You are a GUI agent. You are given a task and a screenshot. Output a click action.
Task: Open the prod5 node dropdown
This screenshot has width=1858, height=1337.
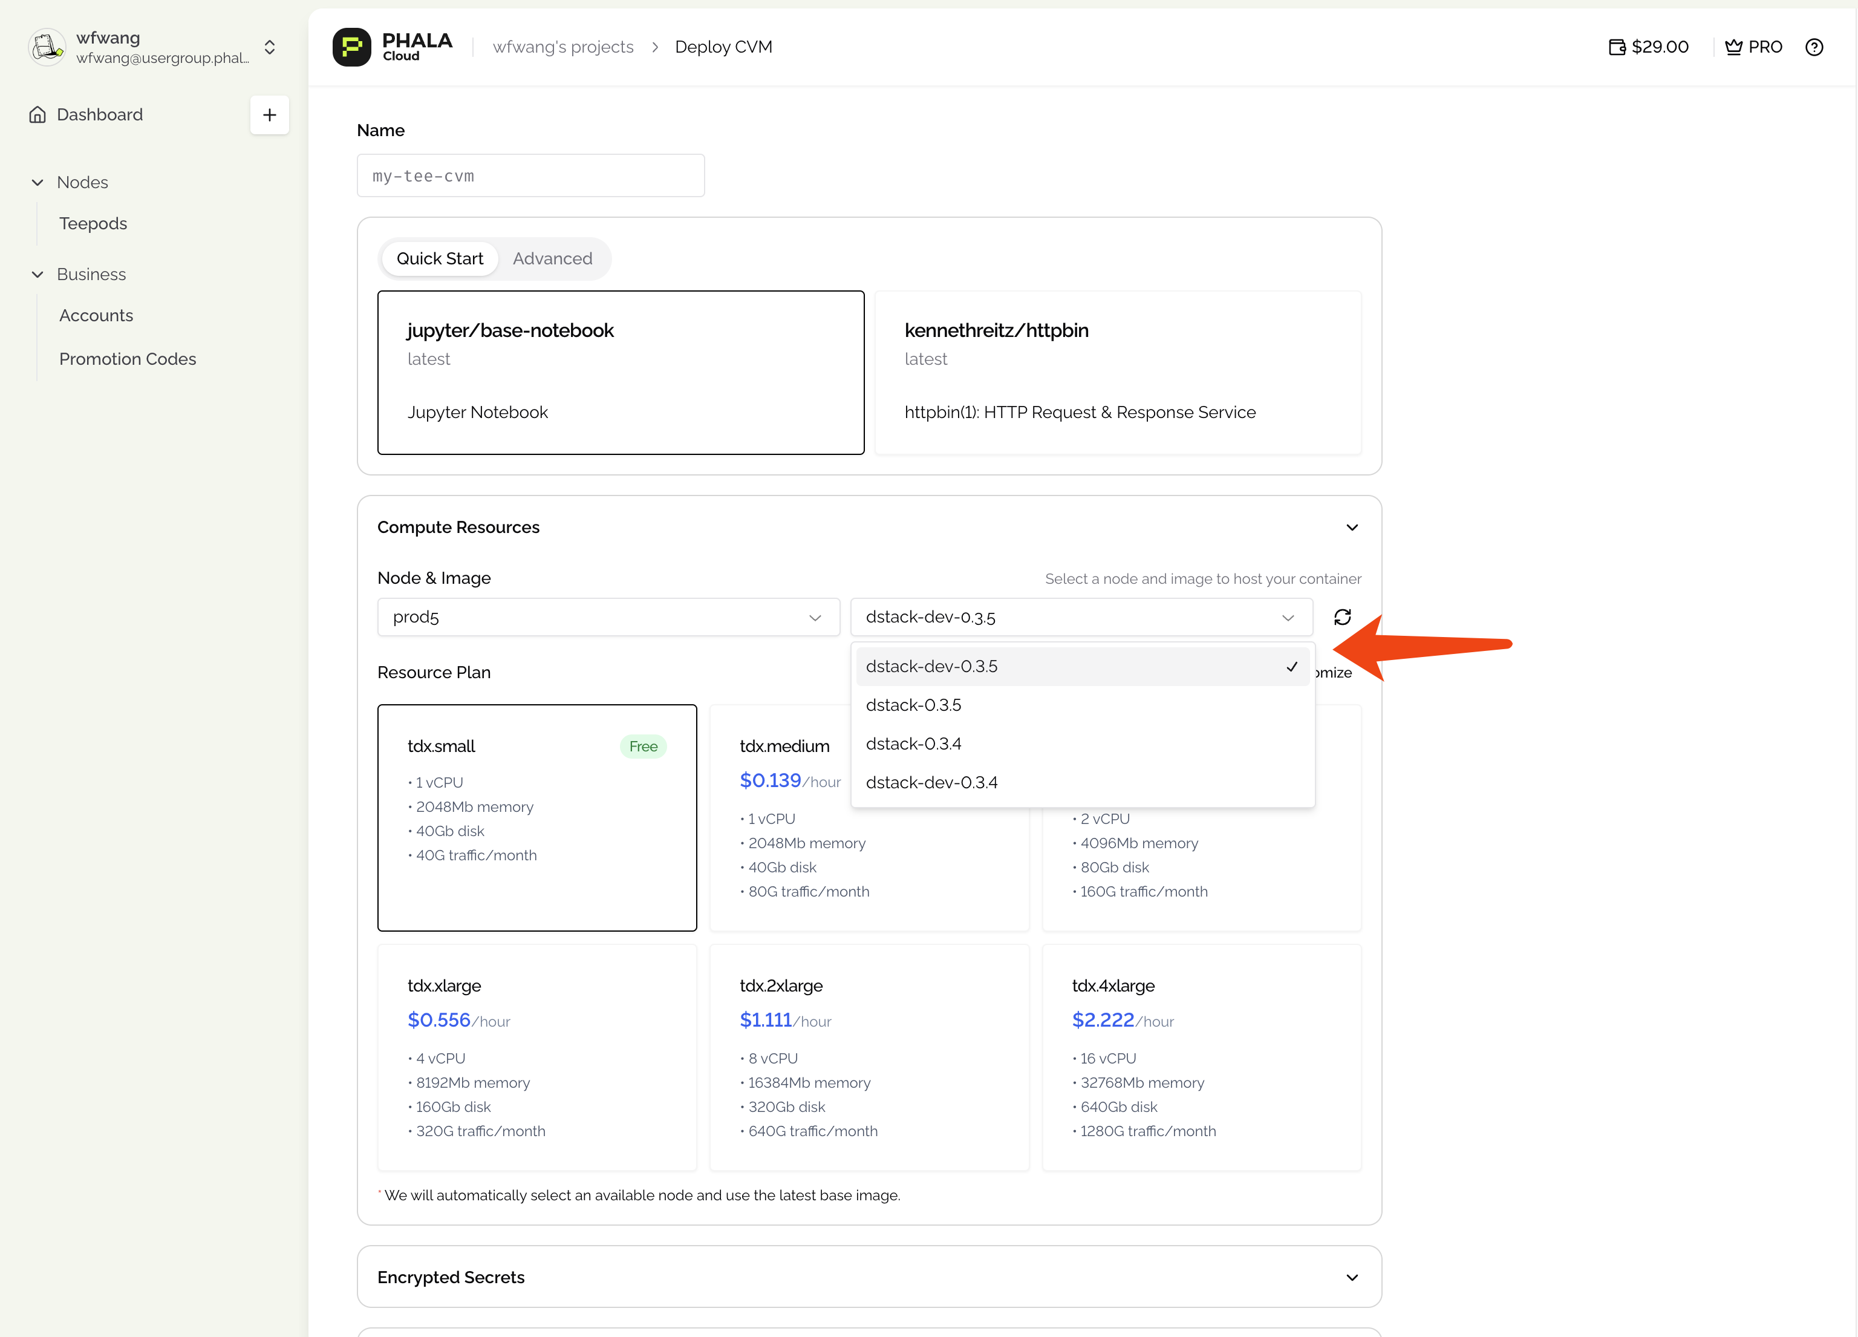[608, 617]
